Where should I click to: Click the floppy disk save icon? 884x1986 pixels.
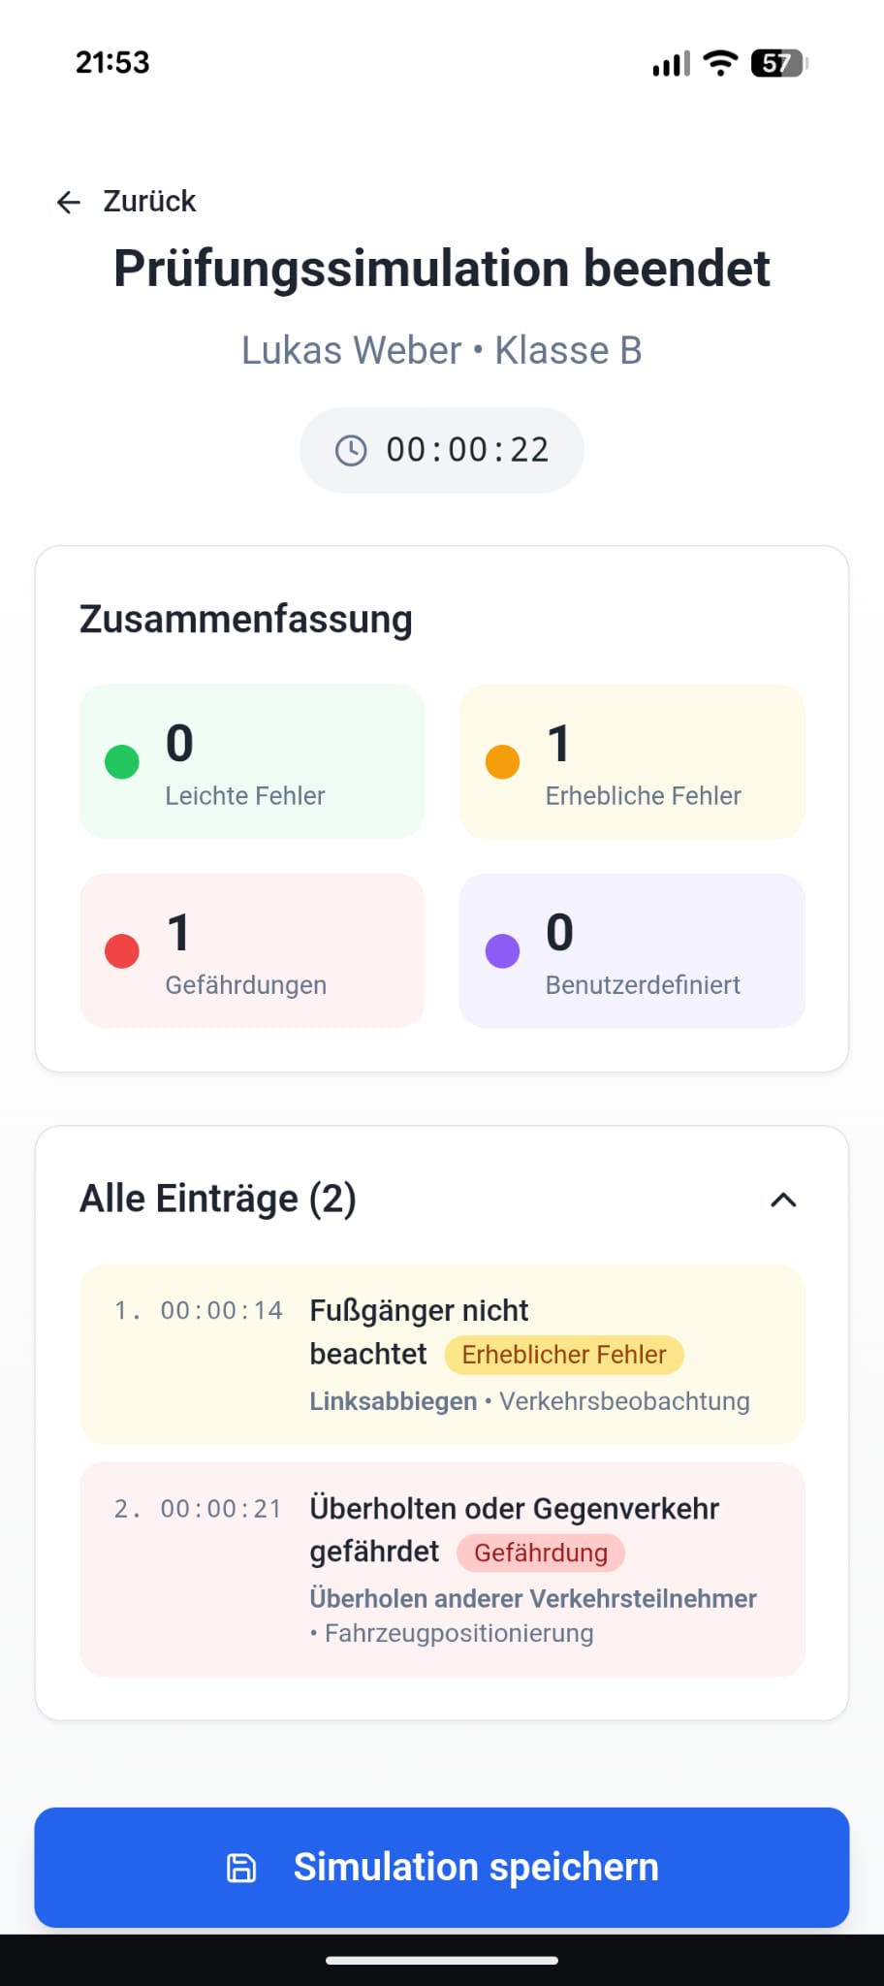[x=241, y=1868]
